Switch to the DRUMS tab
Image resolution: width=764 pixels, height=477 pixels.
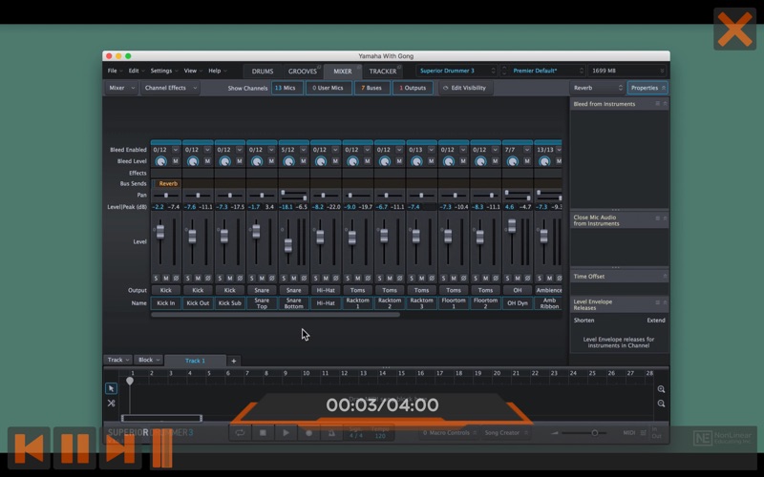coord(262,72)
